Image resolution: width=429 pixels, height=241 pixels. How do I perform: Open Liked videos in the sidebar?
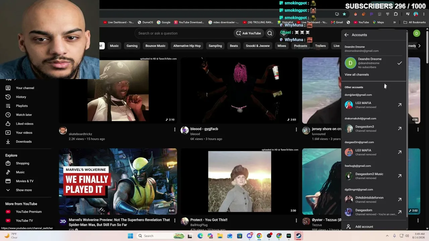tap(24, 124)
